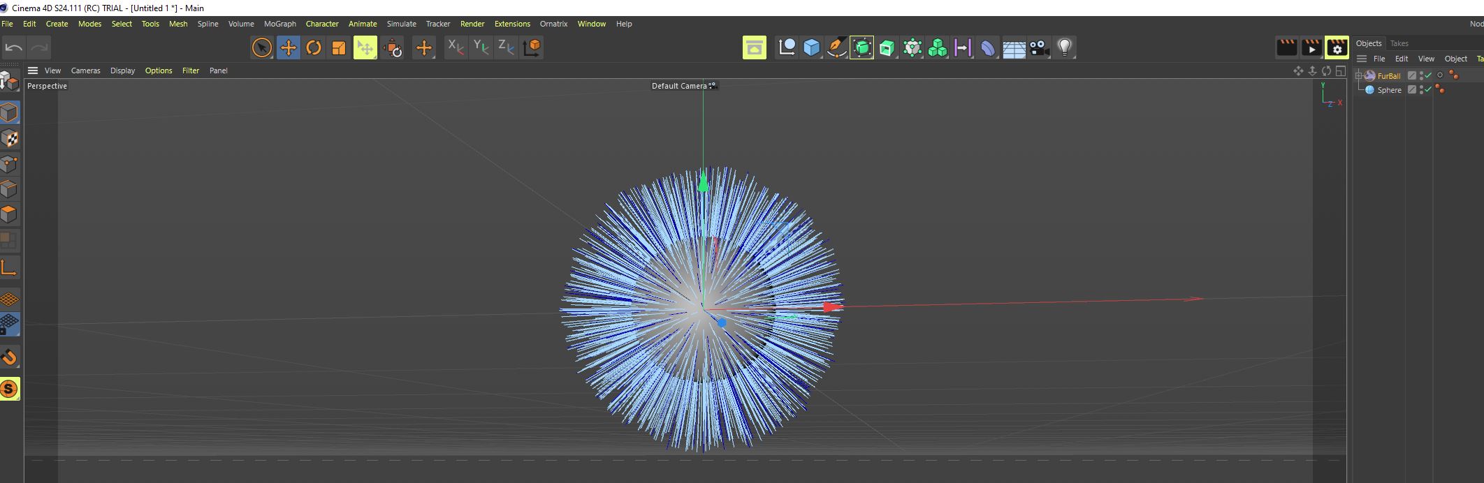
Task: Open the viewport hamburger menu
Action: pyautogui.click(x=33, y=70)
